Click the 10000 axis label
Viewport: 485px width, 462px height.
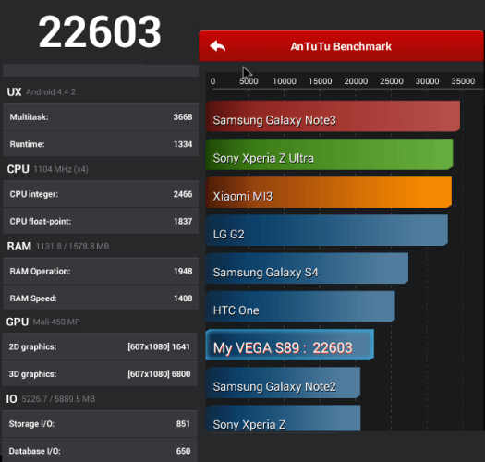pyautogui.click(x=285, y=81)
